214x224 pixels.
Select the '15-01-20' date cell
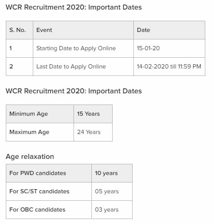170,49
